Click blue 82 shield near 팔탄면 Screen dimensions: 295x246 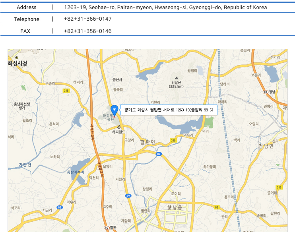coord(159,154)
